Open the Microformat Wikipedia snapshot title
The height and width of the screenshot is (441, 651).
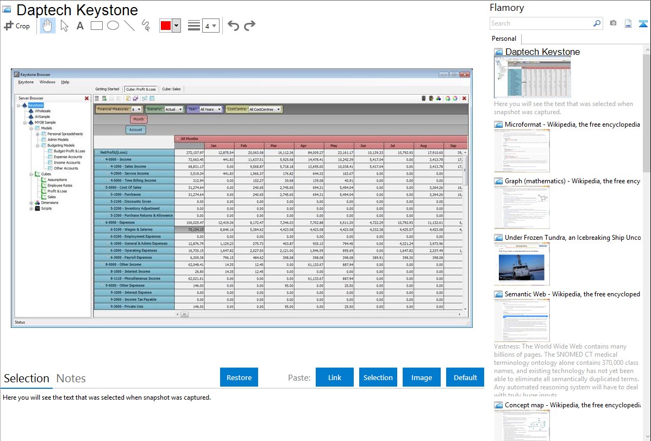point(572,125)
